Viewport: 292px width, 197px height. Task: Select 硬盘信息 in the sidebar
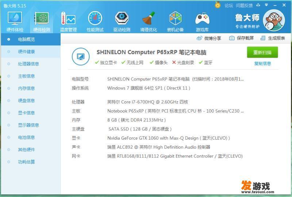(x=31, y=101)
